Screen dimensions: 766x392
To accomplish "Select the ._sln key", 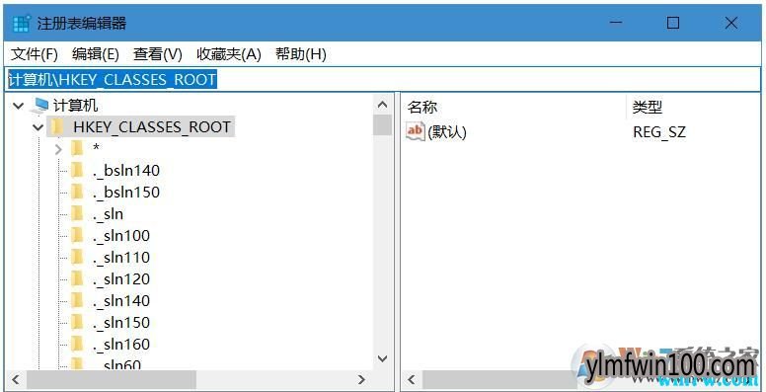I will pyautogui.click(x=108, y=213).
